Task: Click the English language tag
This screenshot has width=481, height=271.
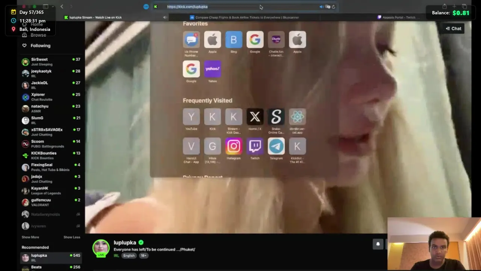Action: [129, 256]
